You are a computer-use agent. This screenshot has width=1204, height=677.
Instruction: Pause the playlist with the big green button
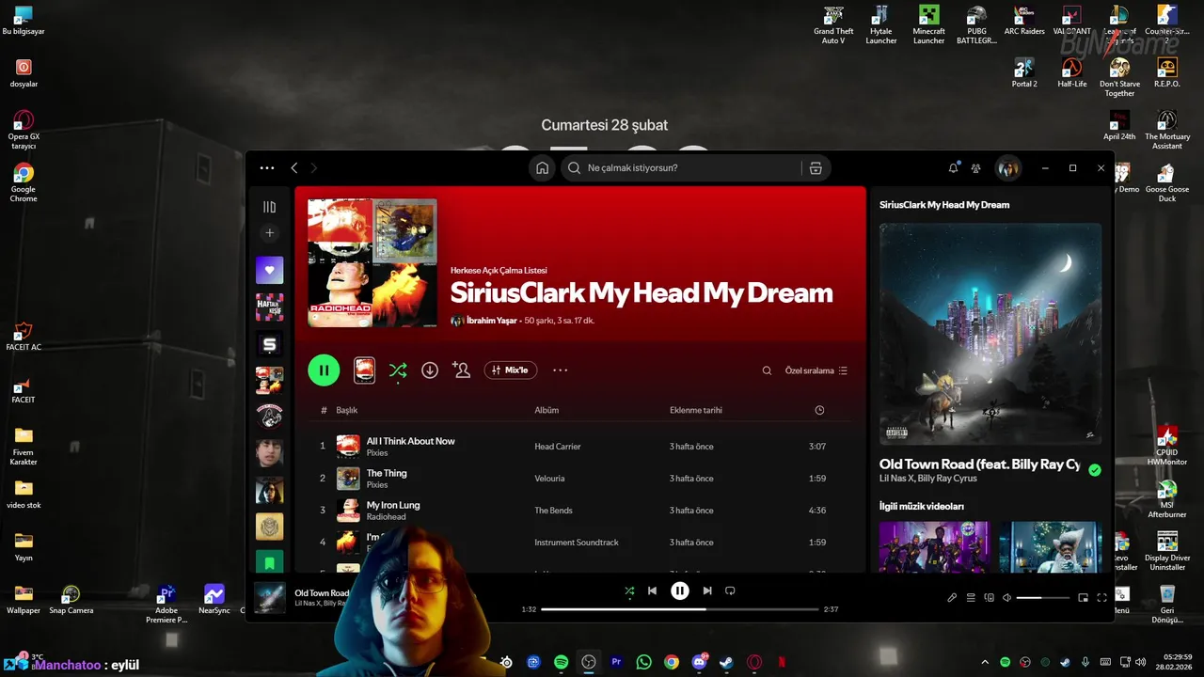click(x=324, y=370)
